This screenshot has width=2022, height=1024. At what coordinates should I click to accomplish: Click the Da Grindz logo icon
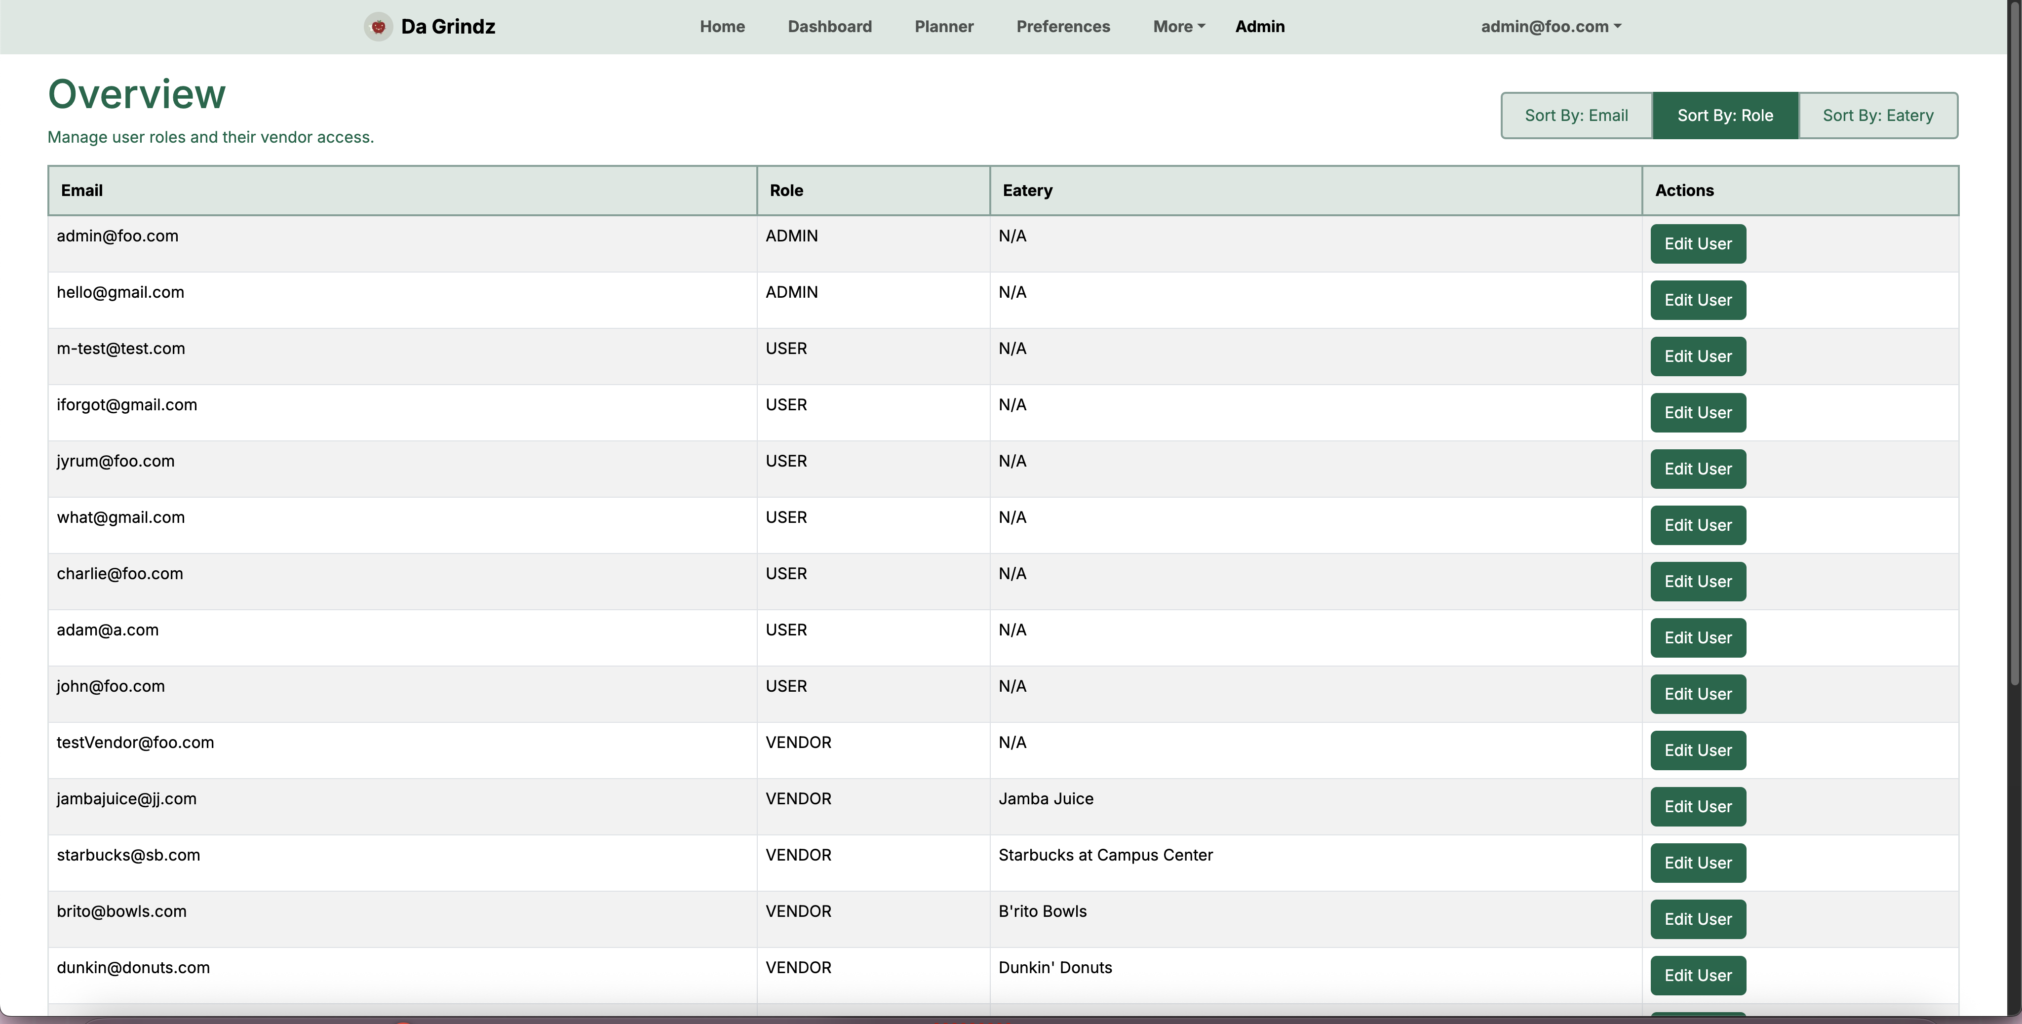[x=378, y=27]
